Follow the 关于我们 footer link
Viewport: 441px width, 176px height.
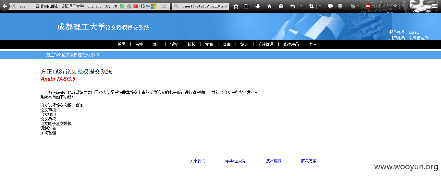point(198,161)
